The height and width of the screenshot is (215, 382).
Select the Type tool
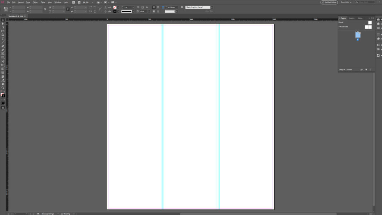[2, 39]
